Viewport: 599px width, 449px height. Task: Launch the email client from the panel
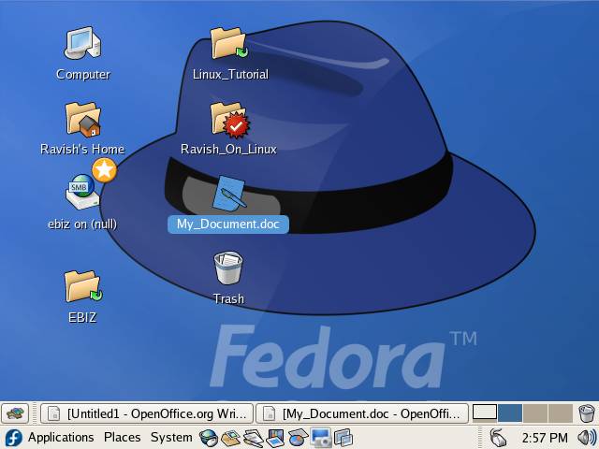pos(230,437)
